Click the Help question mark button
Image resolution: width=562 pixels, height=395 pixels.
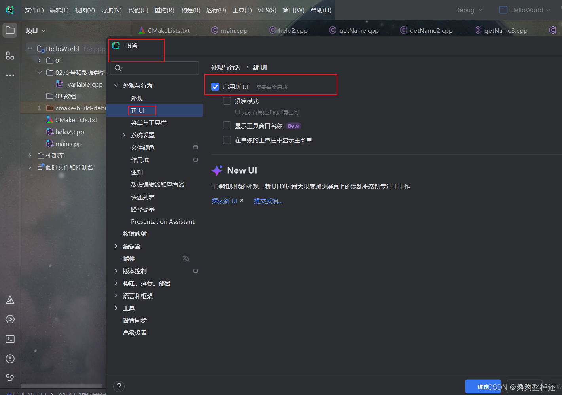(119, 386)
